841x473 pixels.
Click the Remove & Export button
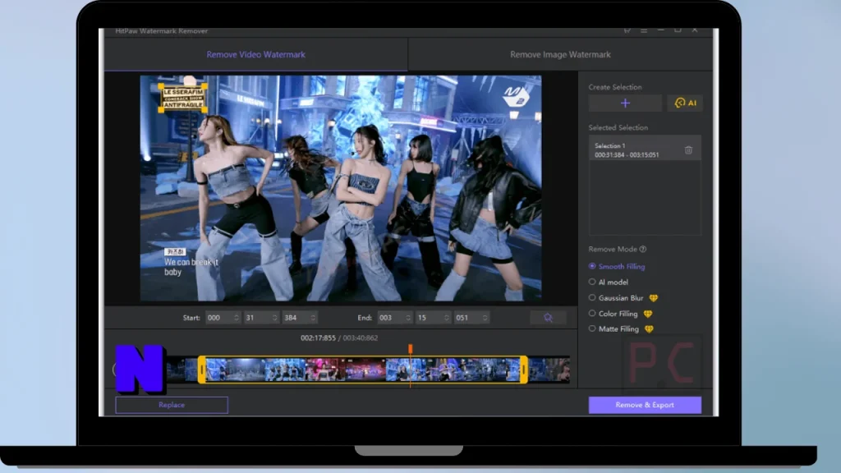pos(645,405)
